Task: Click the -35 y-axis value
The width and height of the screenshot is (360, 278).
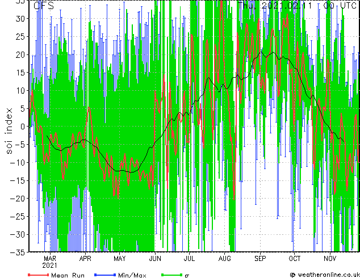Action: point(18,252)
